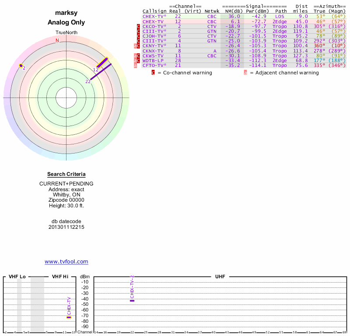Click the adjacent channel warning icon beside CFTO-TV
This screenshot has height=336, width=350.
(x=136, y=65)
